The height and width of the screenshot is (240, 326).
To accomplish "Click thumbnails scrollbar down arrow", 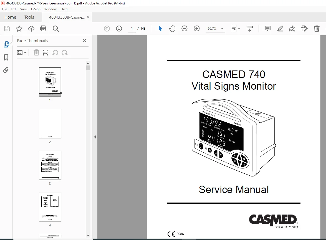I will click(x=88, y=235).
